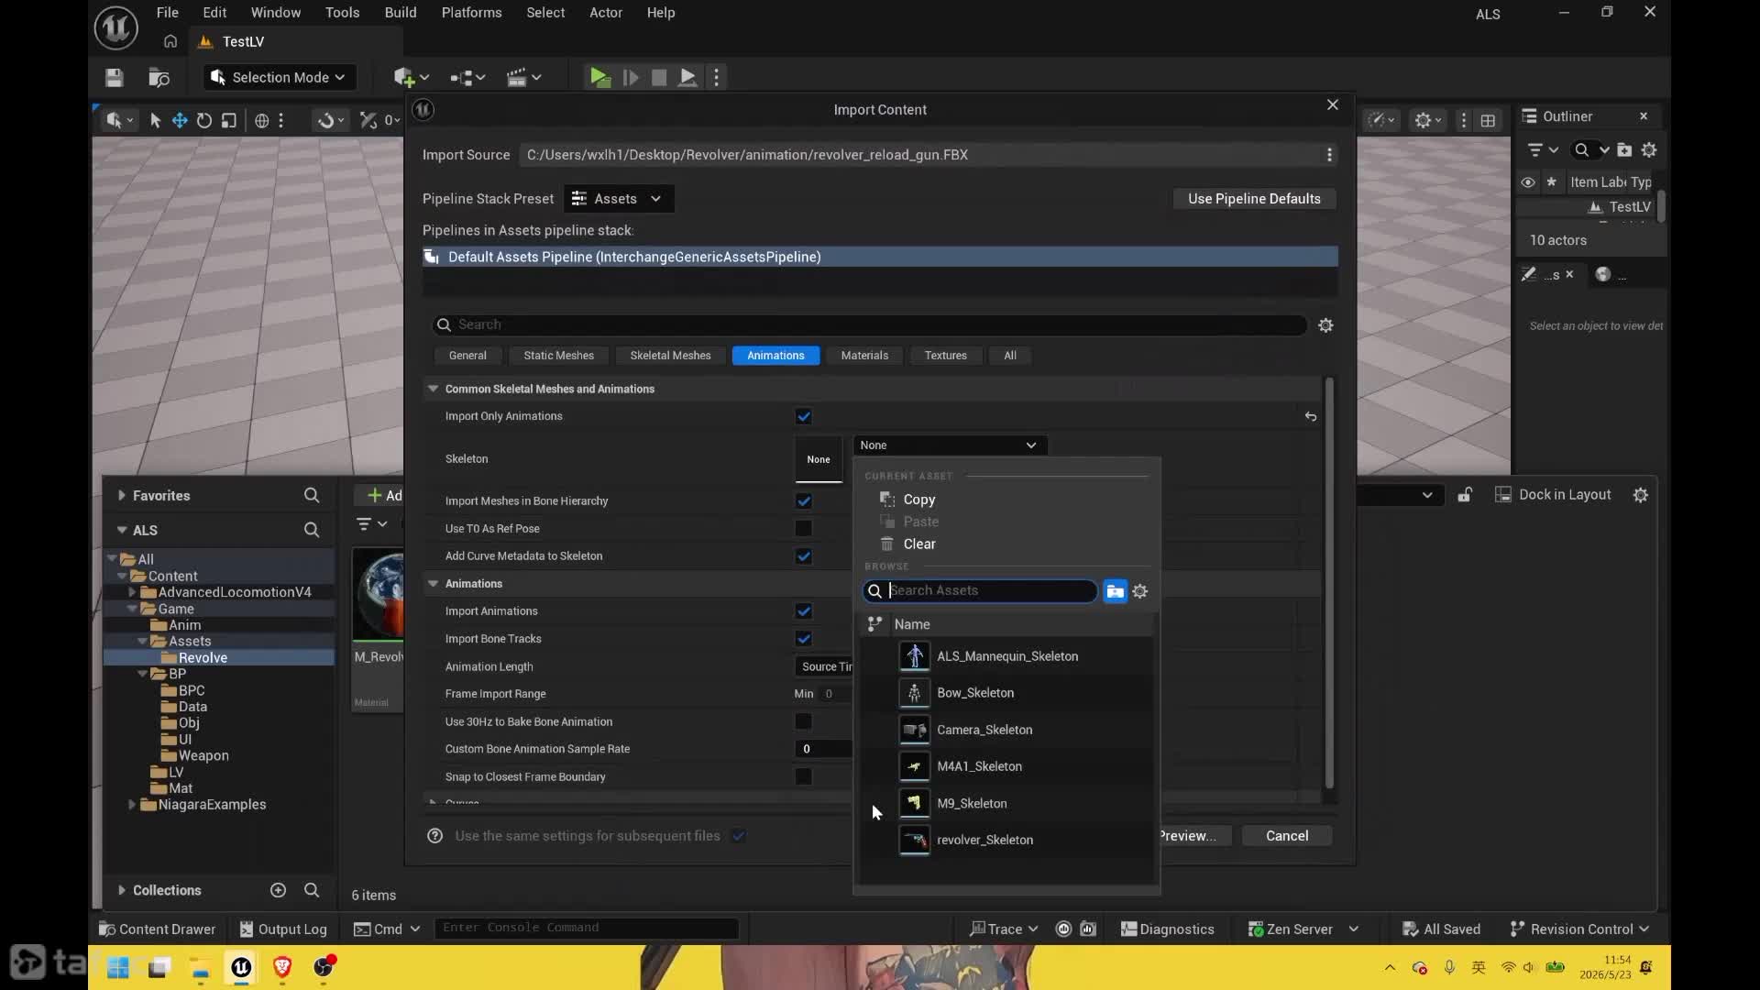Toggle Import Meshes in Bone Hierarchy
Viewport: 1760px width, 990px height.
(x=804, y=501)
